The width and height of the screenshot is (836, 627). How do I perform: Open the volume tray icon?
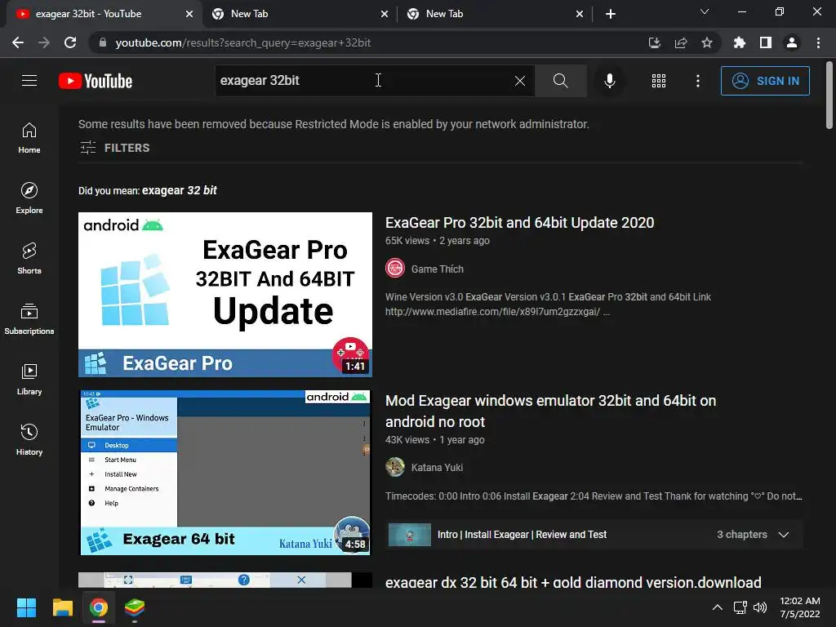click(760, 607)
